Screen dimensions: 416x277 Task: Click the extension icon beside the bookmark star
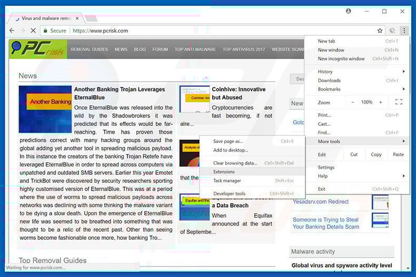[x=392, y=31]
